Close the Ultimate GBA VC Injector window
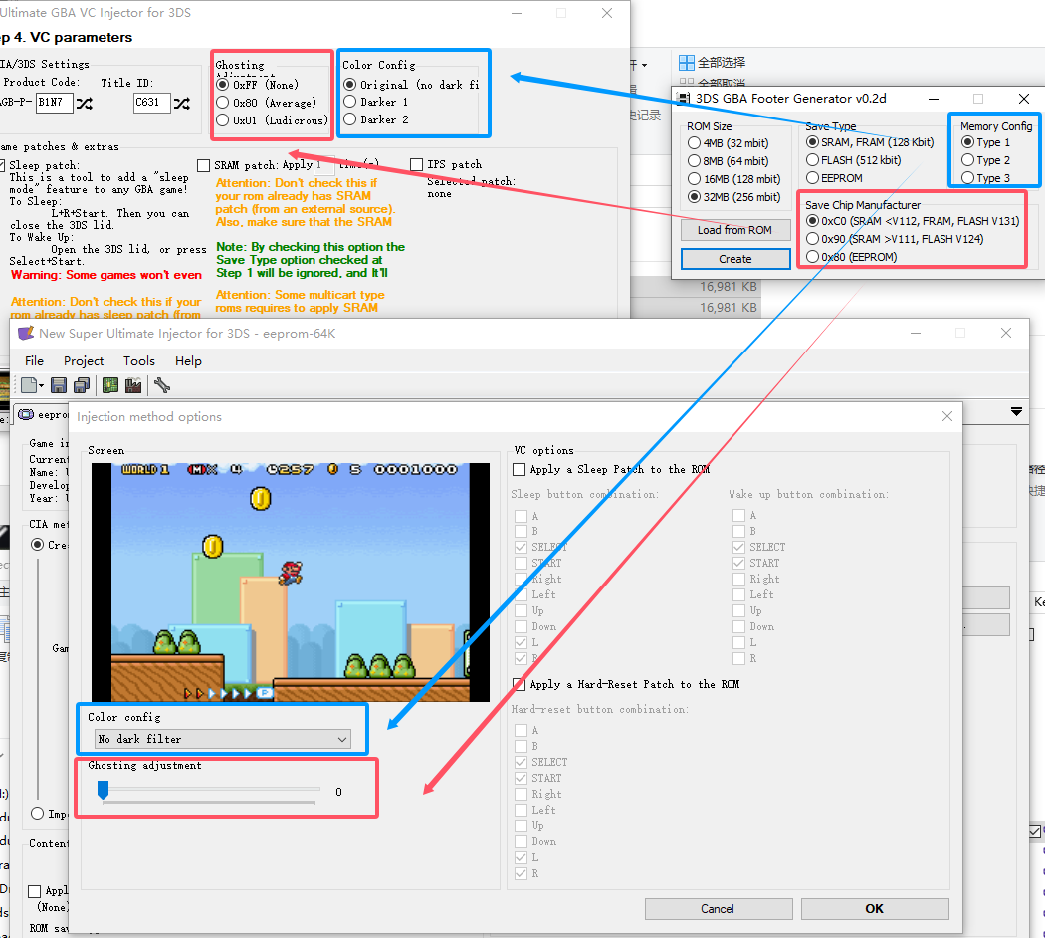Screen dimensions: 1045x938 point(606,13)
